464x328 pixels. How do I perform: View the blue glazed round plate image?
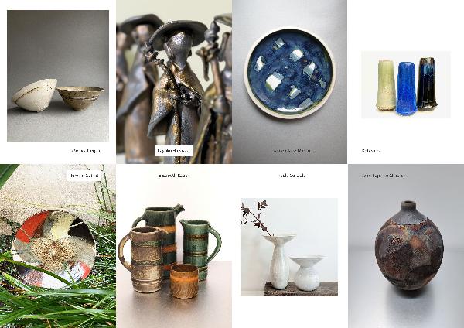290,82
